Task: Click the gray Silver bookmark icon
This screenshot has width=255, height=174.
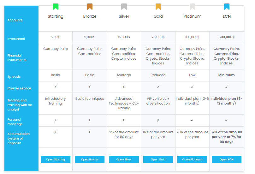Action: [x=124, y=7]
